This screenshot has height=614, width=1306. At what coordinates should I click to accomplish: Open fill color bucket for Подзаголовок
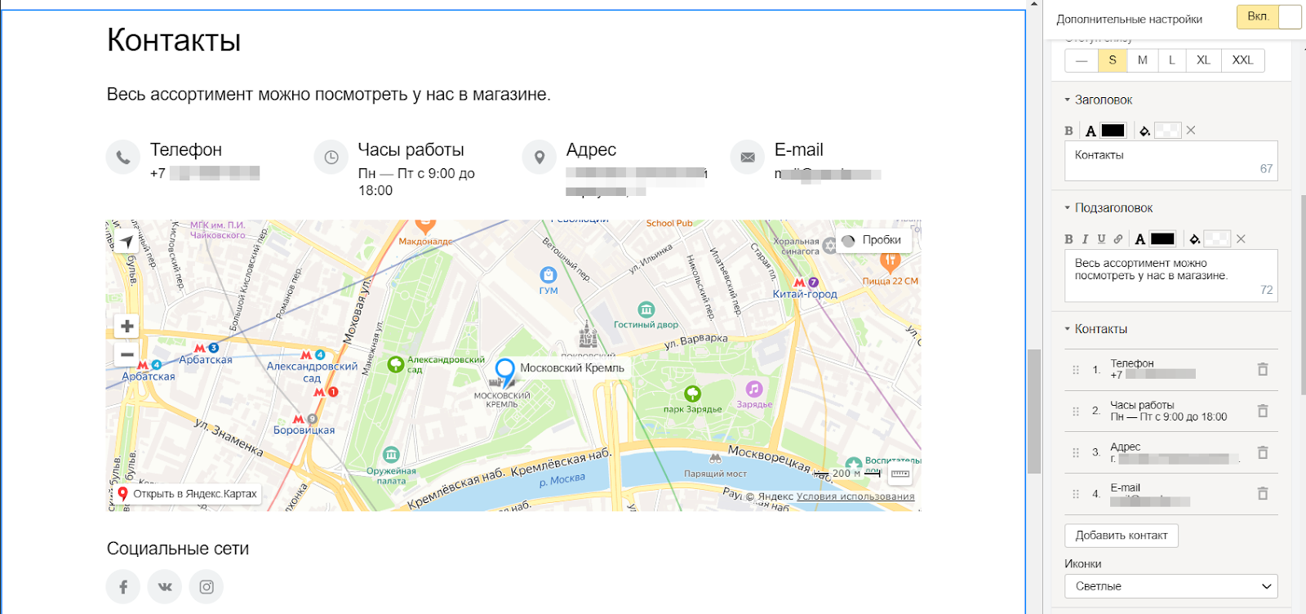point(1194,239)
